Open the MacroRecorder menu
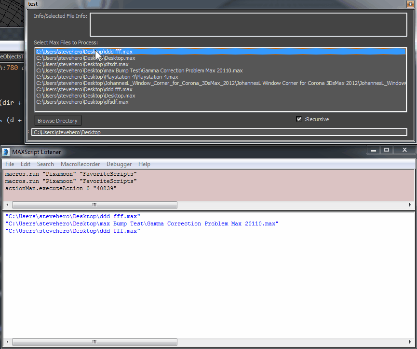The height and width of the screenshot is (349, 417). [x=80, y=164]
